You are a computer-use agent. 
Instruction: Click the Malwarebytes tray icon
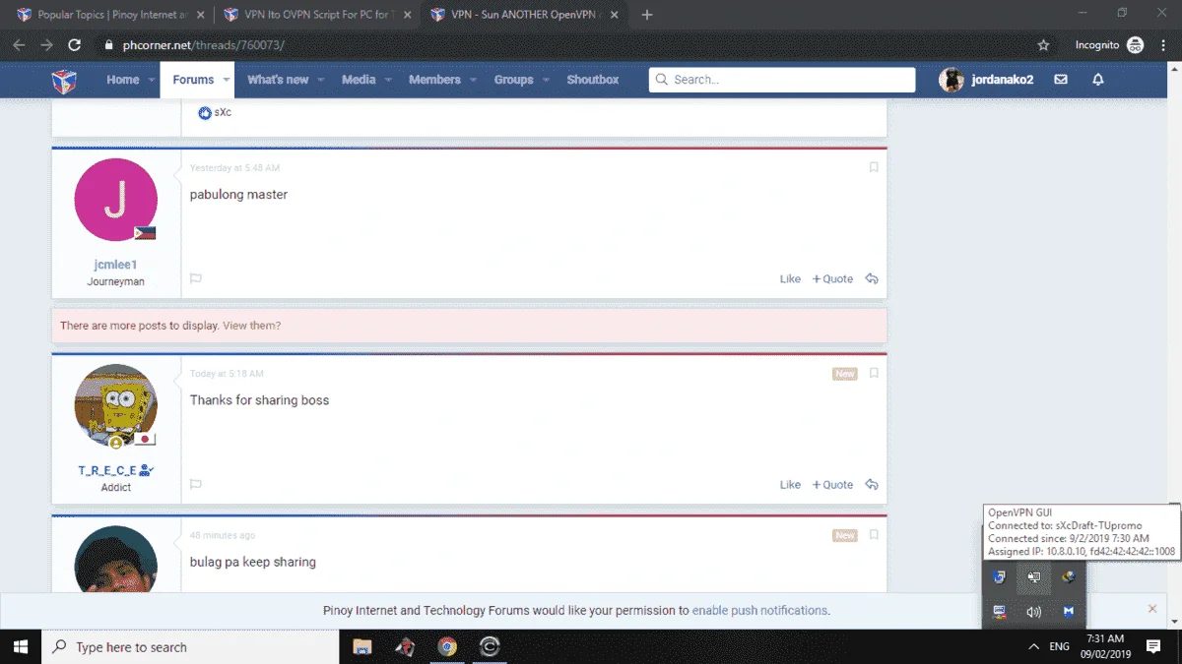click(x=1068, y=612)
